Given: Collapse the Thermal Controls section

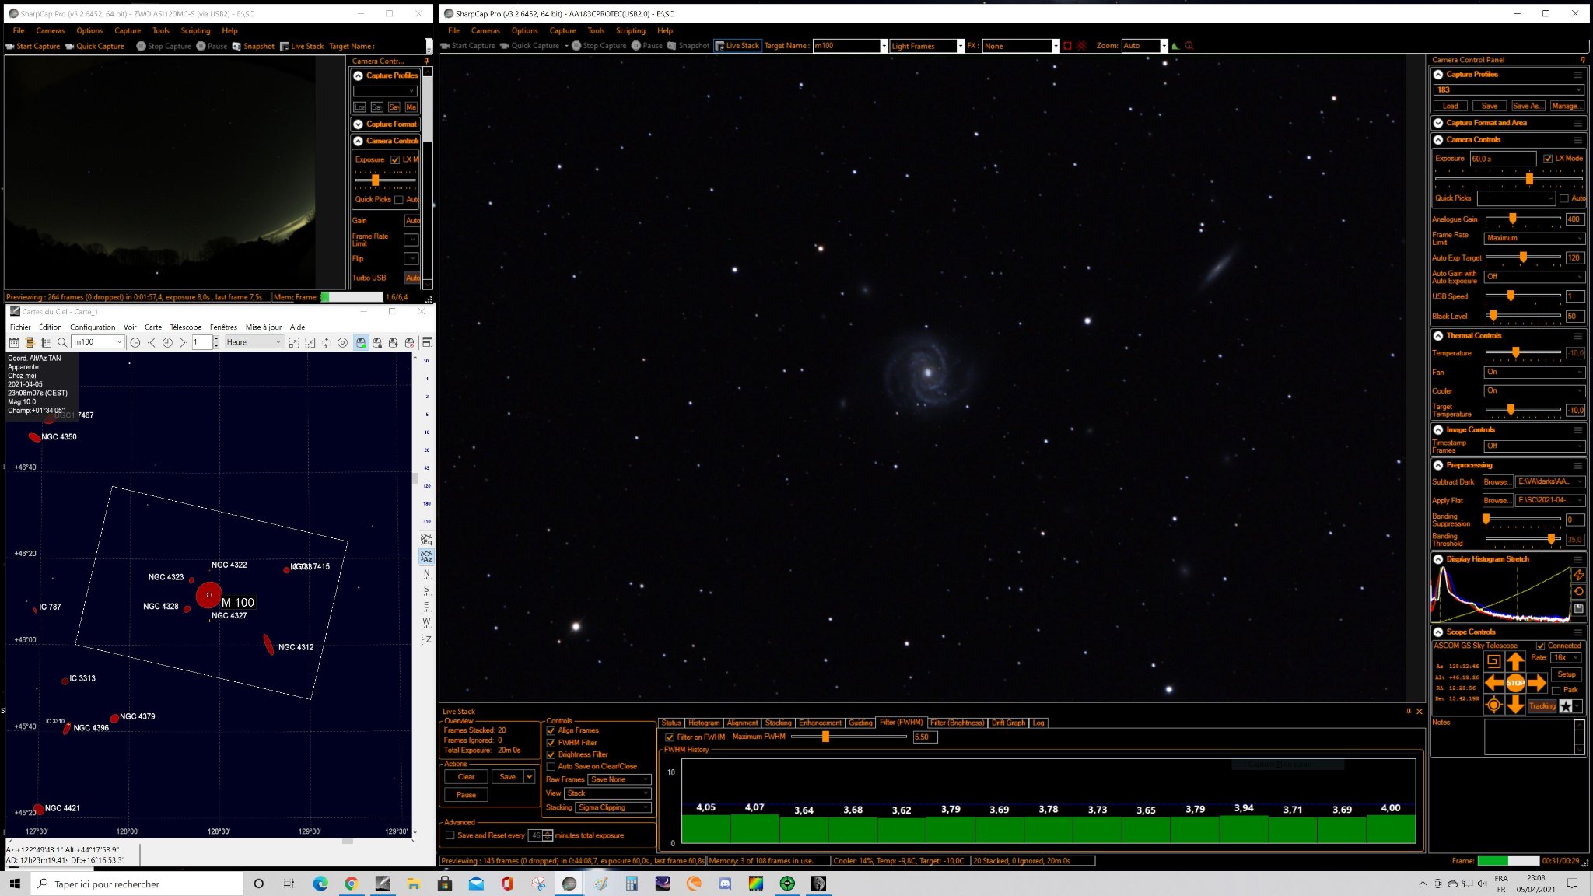Looking at the screenshot, I should tap(1438, 336).
